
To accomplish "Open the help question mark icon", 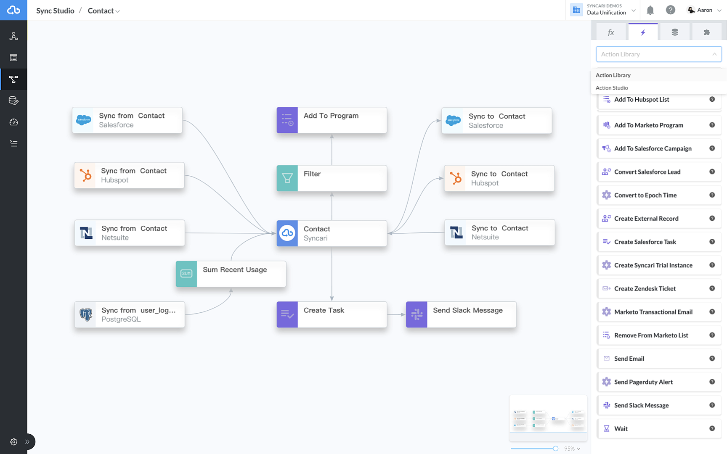I will tap(671, 10).
